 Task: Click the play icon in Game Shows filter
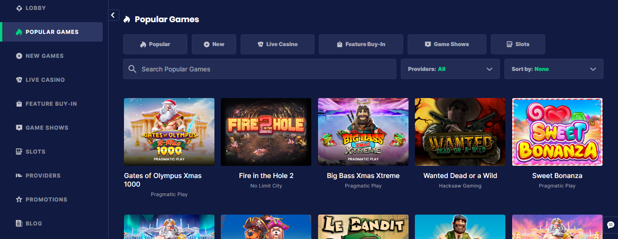point(428,44)
